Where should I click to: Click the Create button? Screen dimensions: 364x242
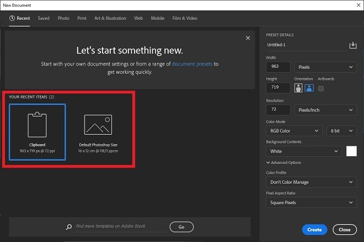click(x=314, y=230)
